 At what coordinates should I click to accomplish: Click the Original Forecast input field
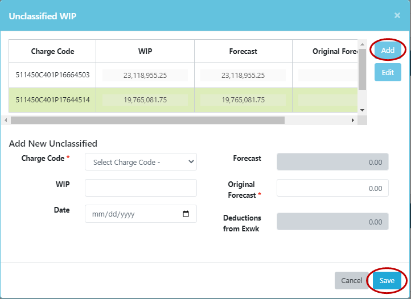pyautogui.click(x=332, y=188)
